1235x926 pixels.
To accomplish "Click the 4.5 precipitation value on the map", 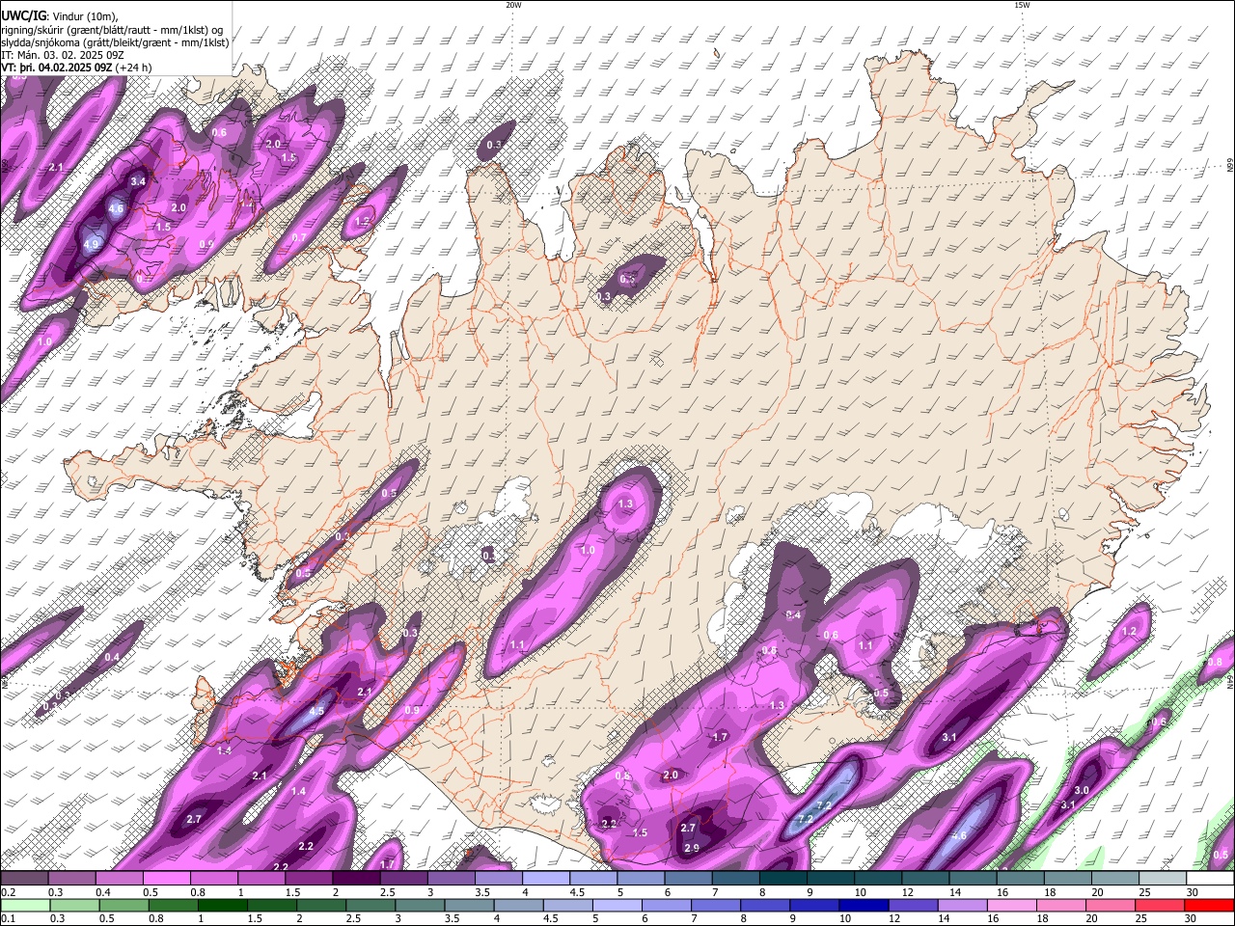I will 316,712.
